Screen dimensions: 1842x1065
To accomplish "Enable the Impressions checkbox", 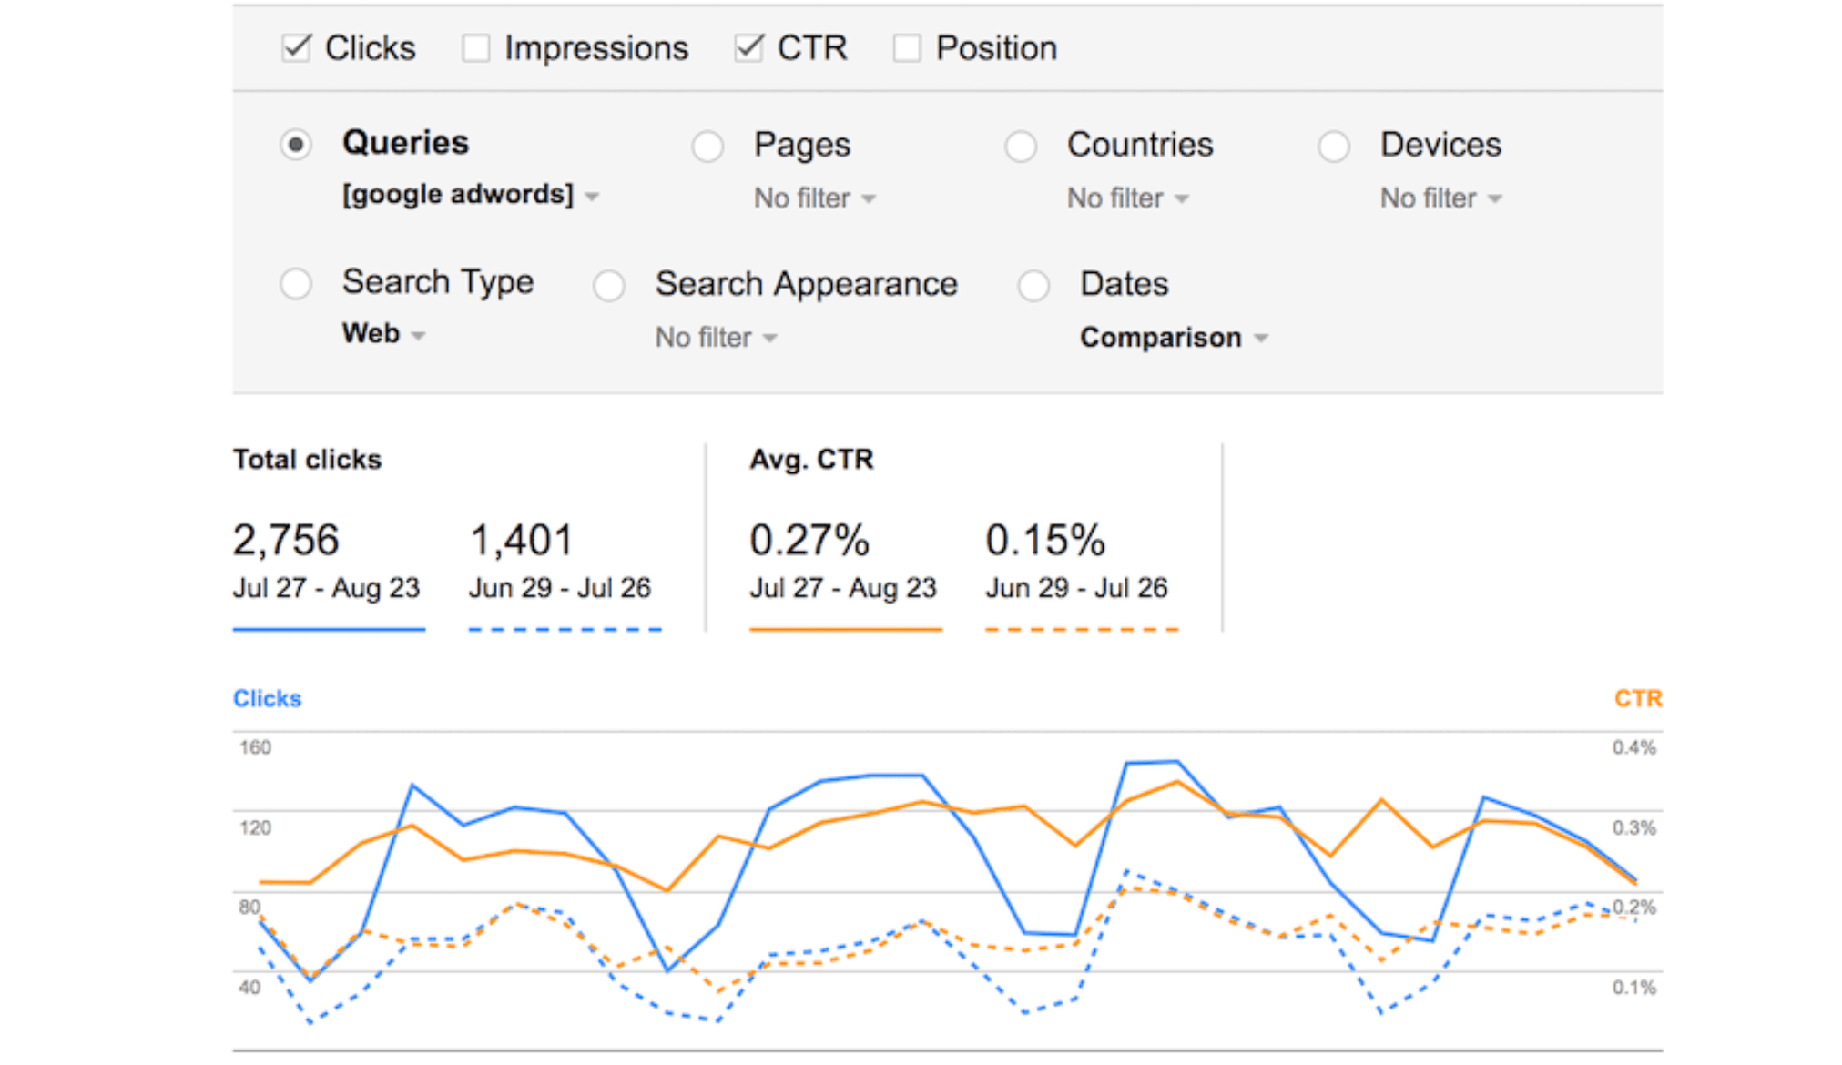I will pos(476,47).
